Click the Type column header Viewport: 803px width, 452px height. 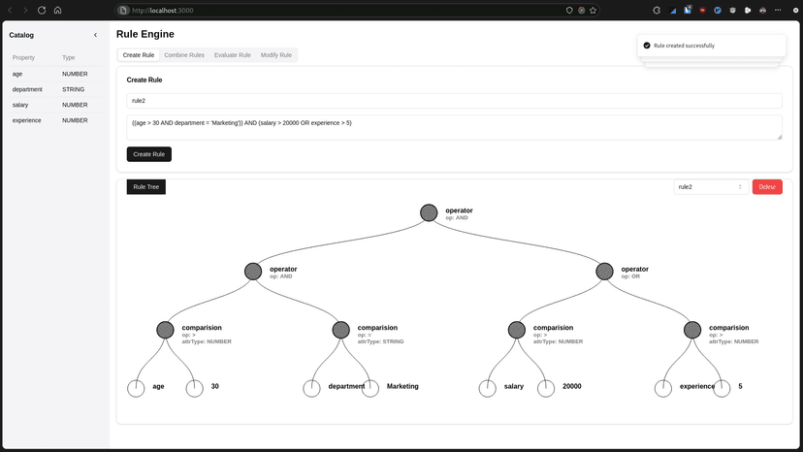(69, 58)
